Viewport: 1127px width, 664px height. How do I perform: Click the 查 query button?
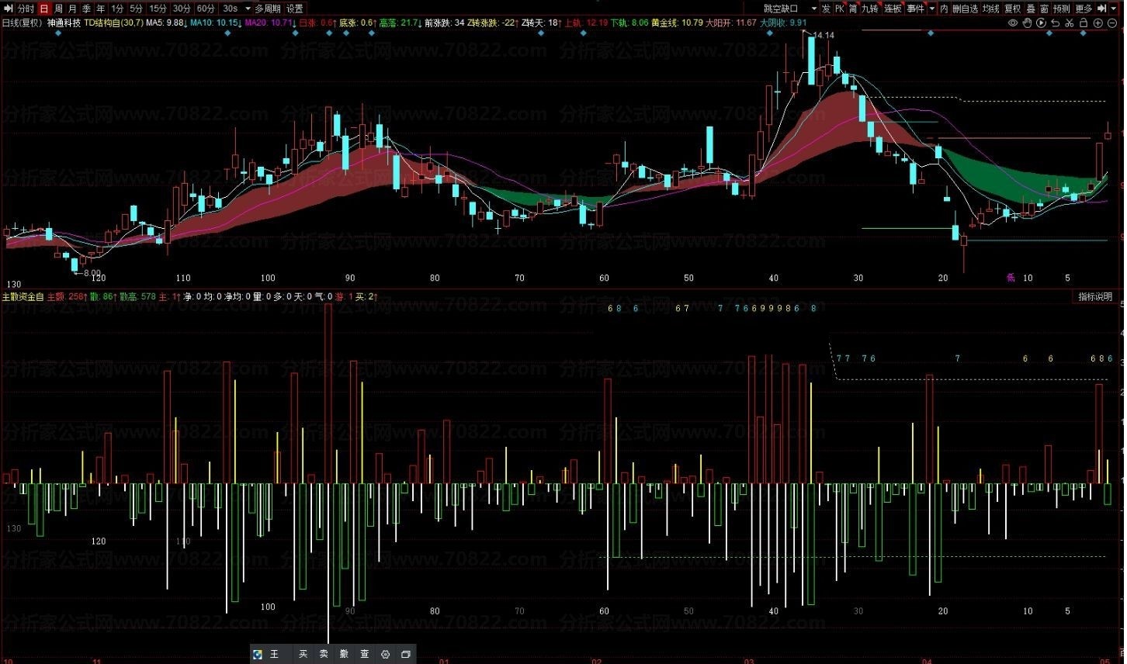(365, 654)
